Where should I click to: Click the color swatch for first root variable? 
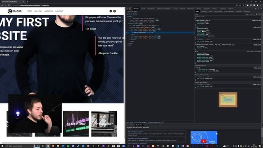pyautogui.click(x=209, y=69)
